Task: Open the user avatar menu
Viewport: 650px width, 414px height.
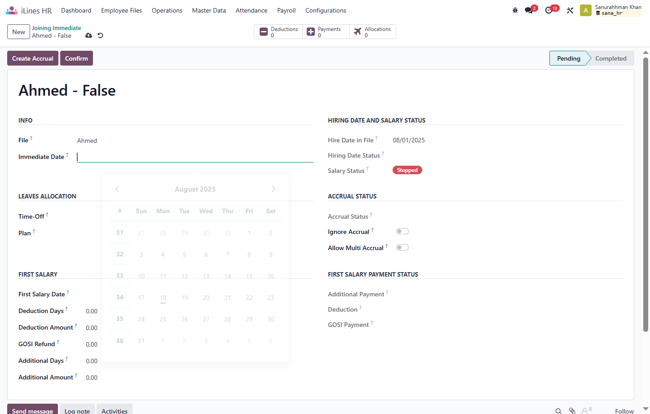Action: (586, 10)
